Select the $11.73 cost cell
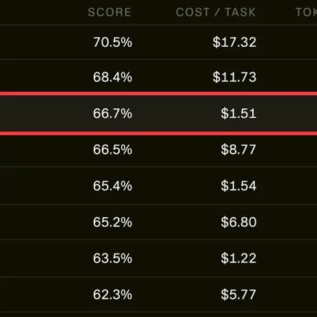Viewport: 317px width, 317px height. (234, 77)
